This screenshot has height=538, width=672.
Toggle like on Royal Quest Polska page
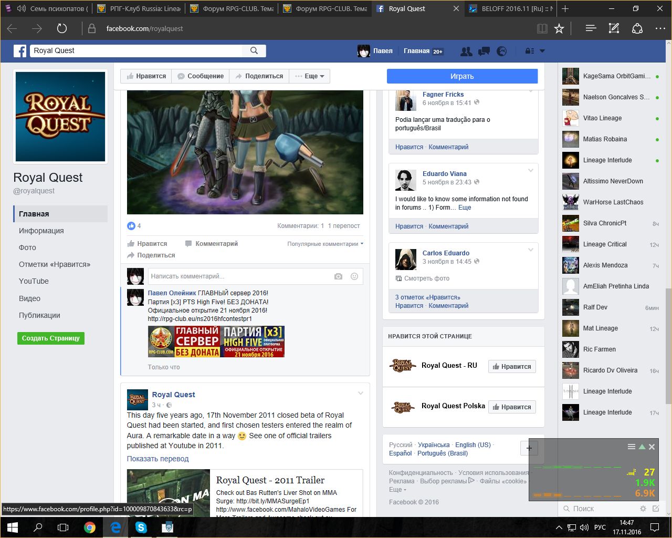pos(511,407)
